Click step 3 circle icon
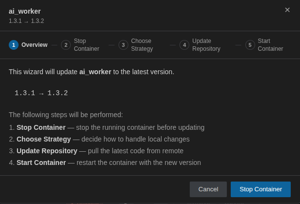300x204 pixels. (x=123, y=45)
